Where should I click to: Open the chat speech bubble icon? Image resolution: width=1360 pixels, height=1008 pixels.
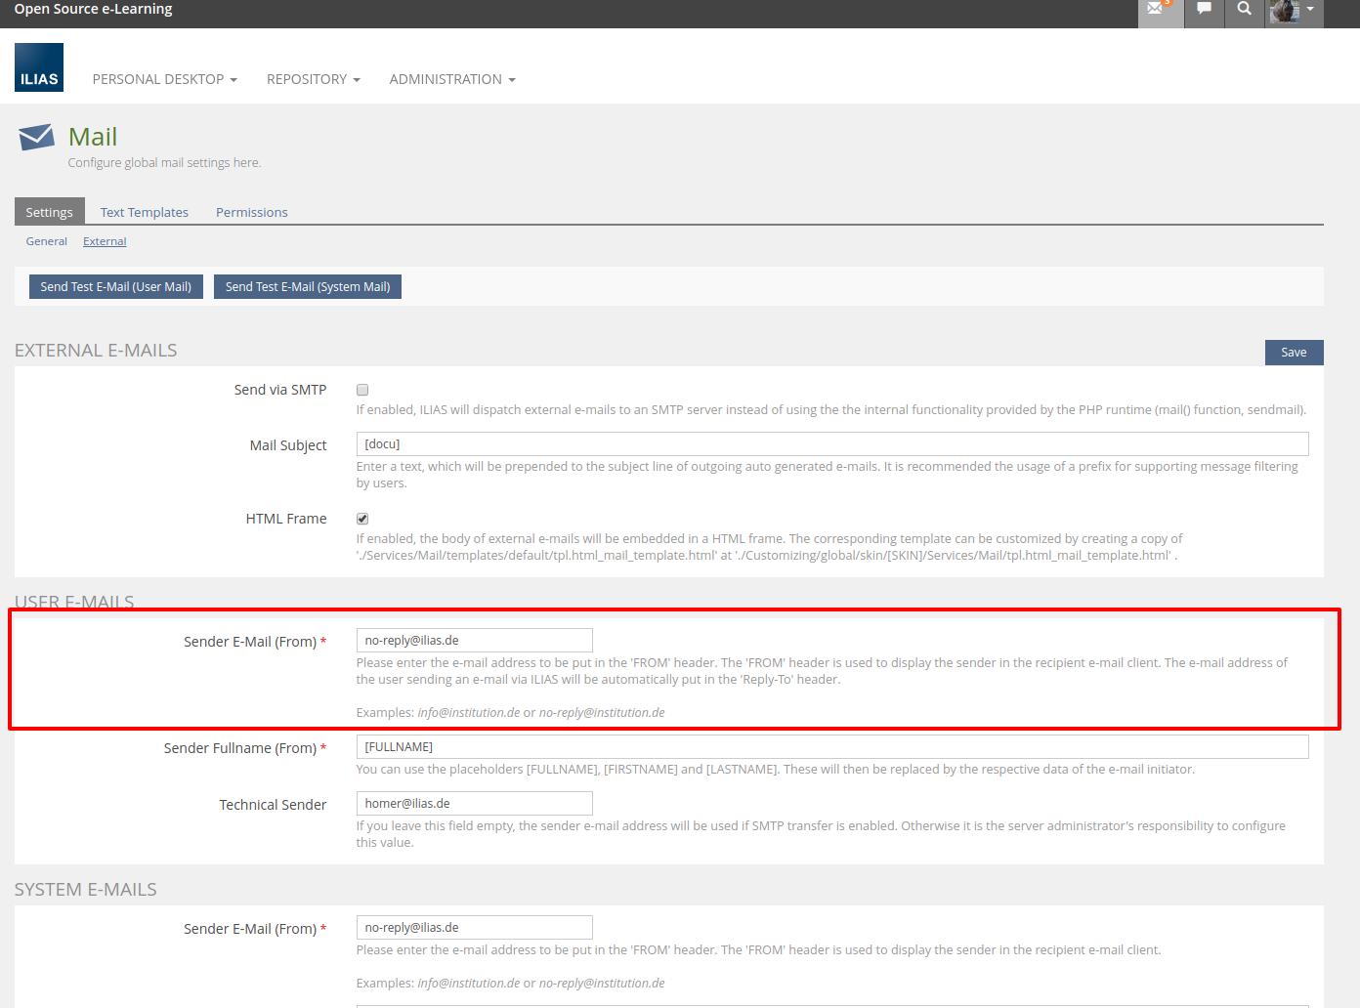click(1204, 9)
